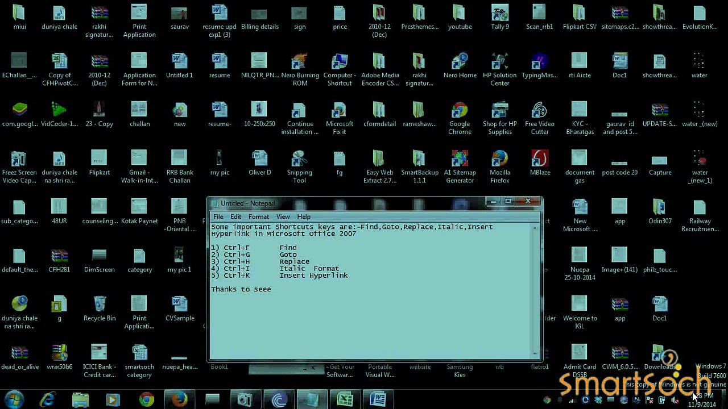Screen dimensions: 728x409
Task: Open Windows Explorer from the taskbar
Action: (x=80, y=399)
